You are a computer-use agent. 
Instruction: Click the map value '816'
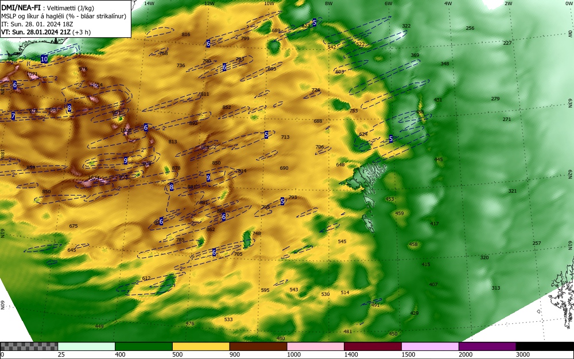pyautogui.click(x=186, y=34)
